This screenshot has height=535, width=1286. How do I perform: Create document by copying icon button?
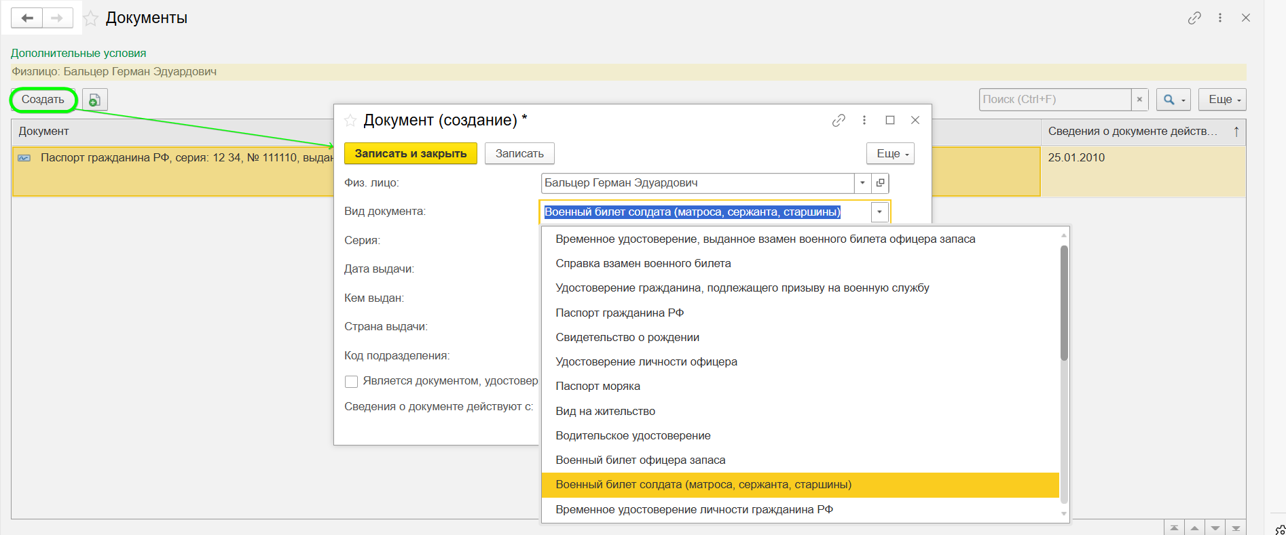tap(95, 100)
